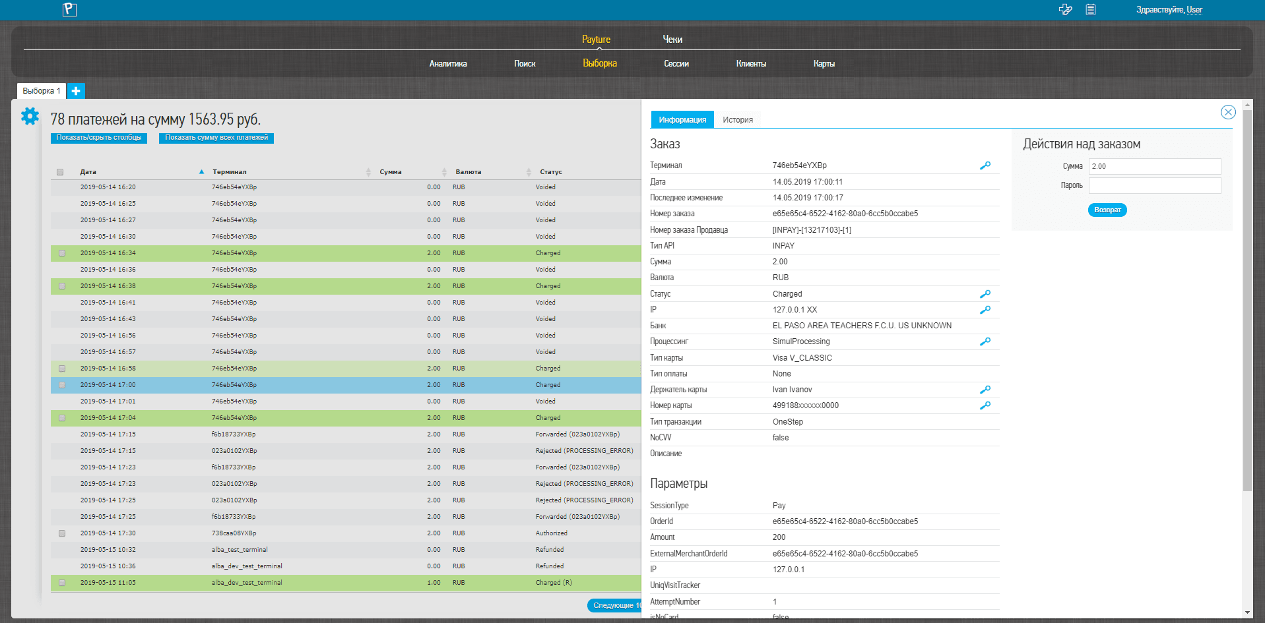The height and width of the screenshot is (623, 1265).
Task: Go to Поиск section
Action: 525,64
